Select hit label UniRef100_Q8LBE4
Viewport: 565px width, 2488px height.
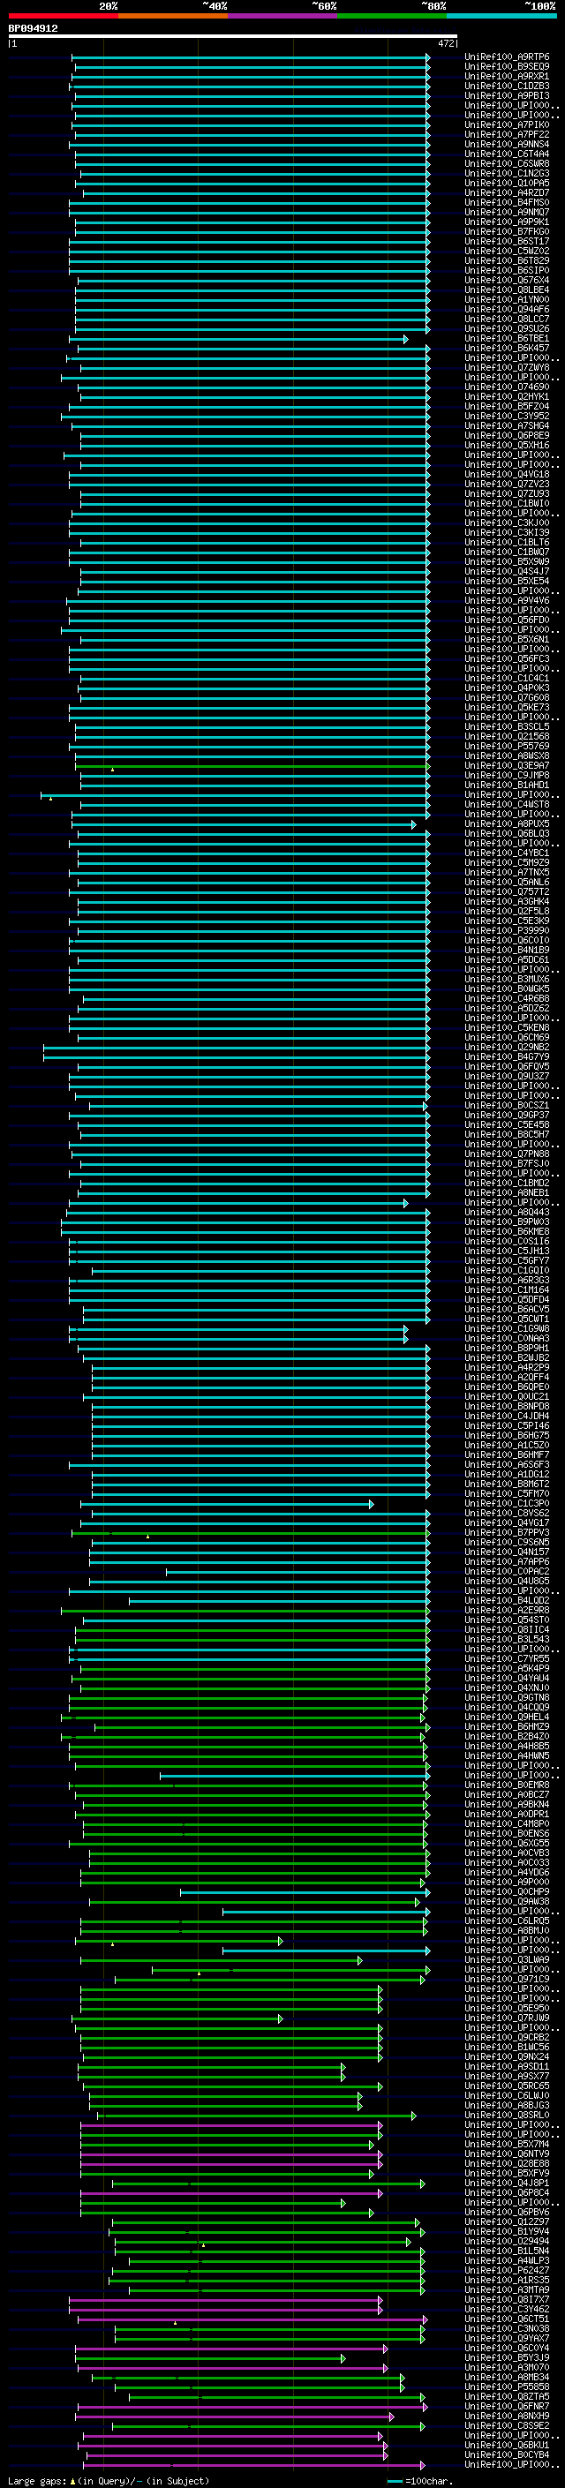pyautogui.click(x=507, y=289)
